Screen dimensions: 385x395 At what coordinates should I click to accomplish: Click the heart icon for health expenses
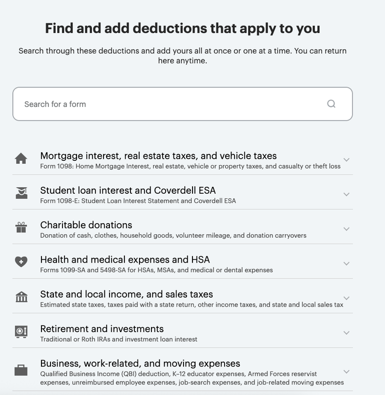pos(21,262)
